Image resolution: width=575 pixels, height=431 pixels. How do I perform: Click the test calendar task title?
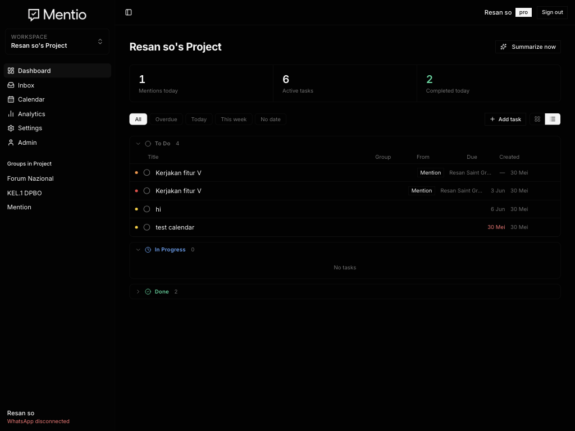pyautogui.click(x=175, y=227)
